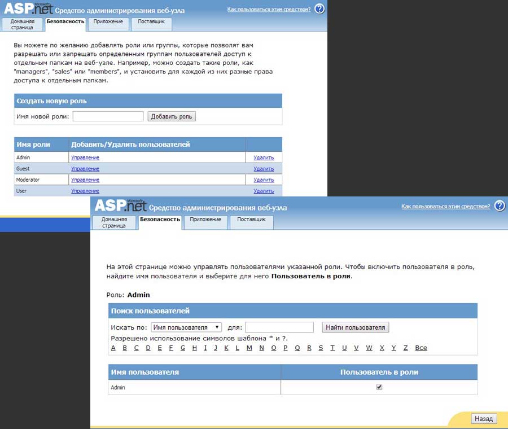The height and width of the screenshot is (429, 508).
Task: Filter users by letter K
Action: pos(226,348)
